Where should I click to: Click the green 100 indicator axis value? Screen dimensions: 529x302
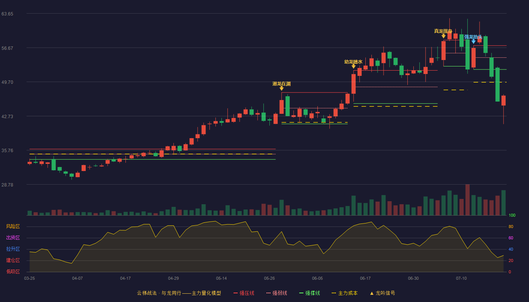coord(512,216)
